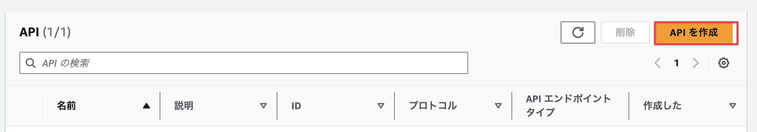Viewport: 757px width, 132px height.
Task: Select the 説明 column header label
Action: click(x=184, y=106)
